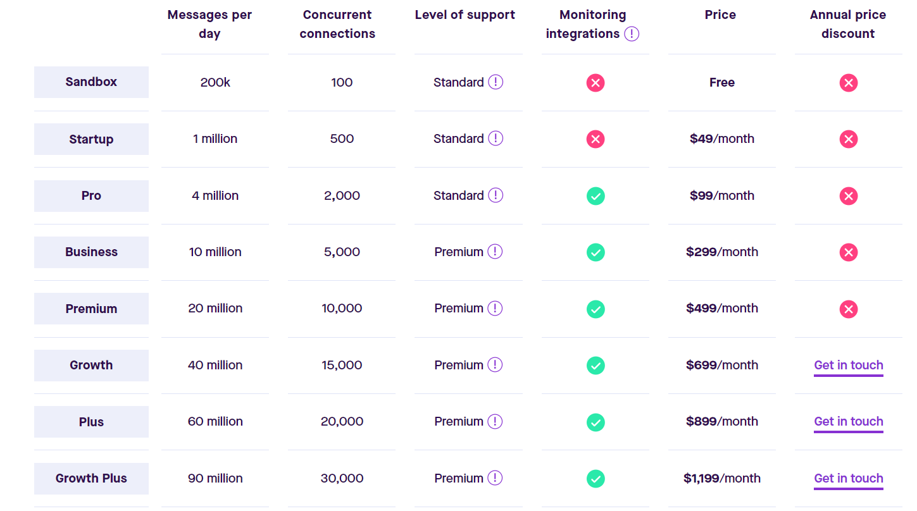The image size is (917, 511).
Task: Click info icon next to Growth Premium support
Action: 495,365
